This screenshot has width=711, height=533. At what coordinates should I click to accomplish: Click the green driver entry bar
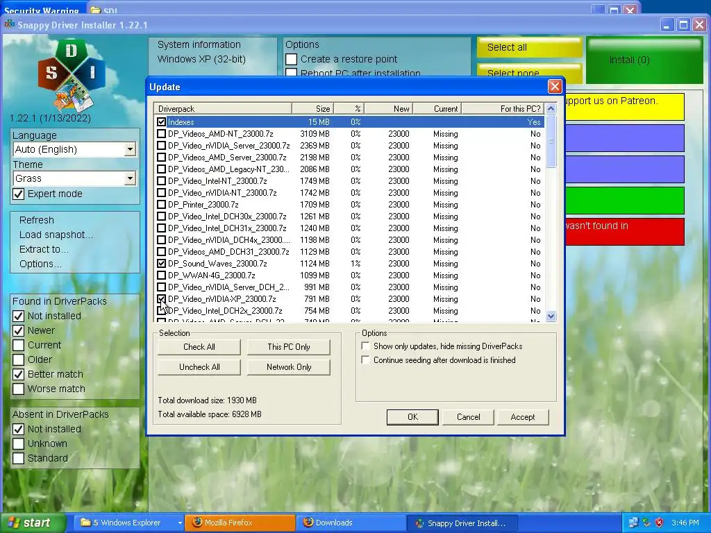coord(625,201)
